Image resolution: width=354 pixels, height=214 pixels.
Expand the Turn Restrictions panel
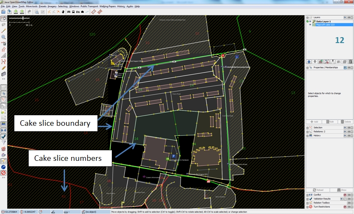point(308,207)
